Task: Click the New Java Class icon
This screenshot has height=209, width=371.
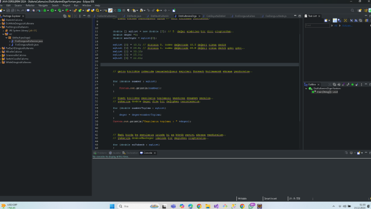Action: [80, 11]
